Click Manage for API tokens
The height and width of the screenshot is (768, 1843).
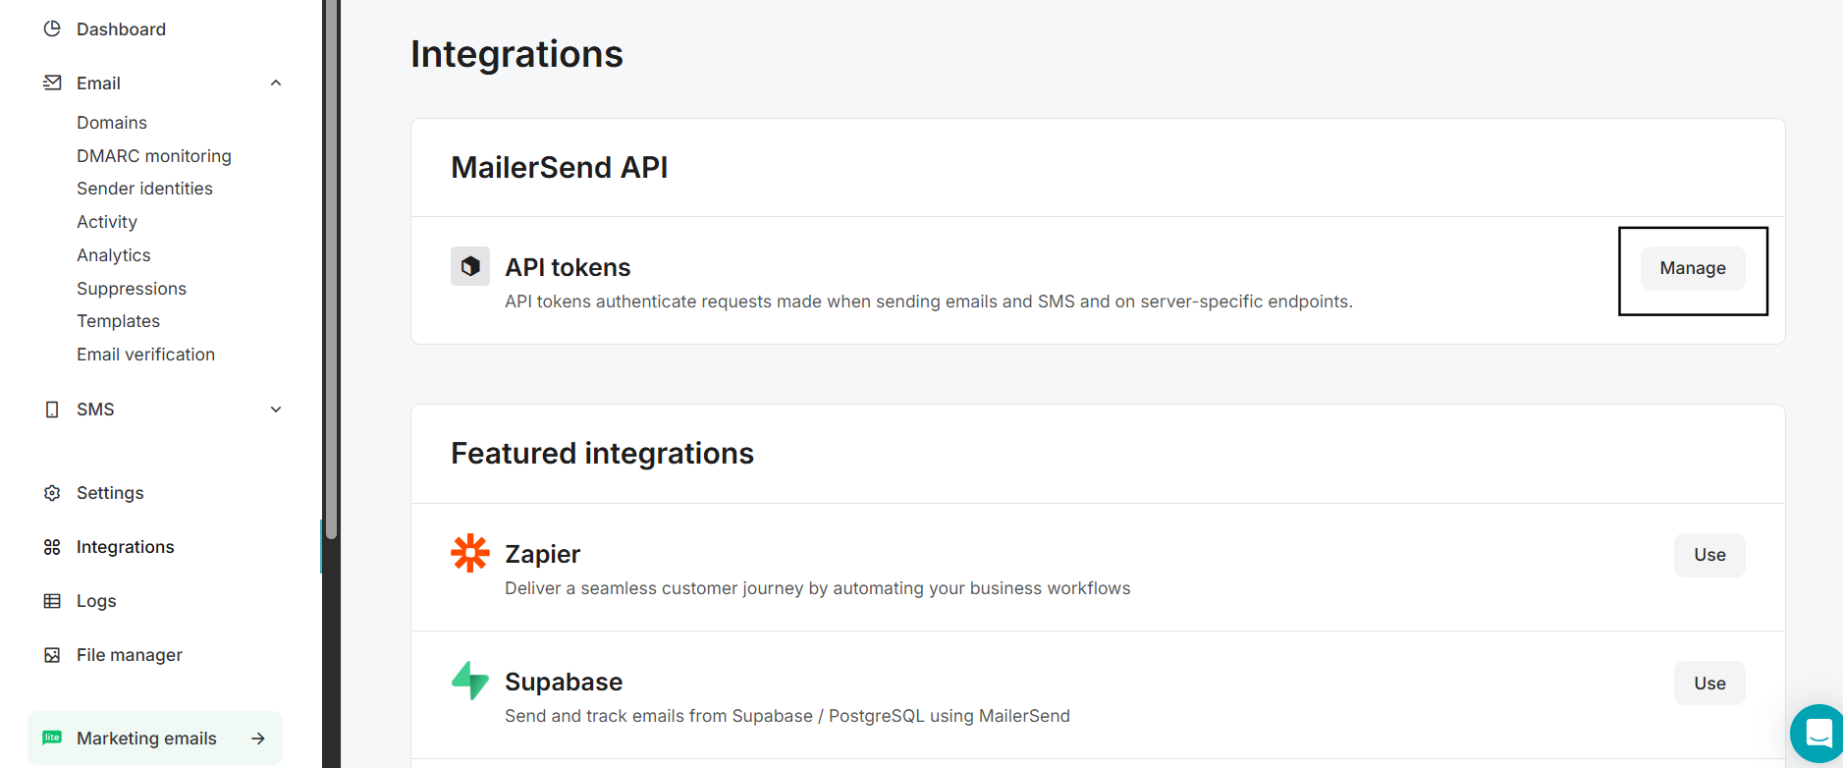[x=1693, y=268]
